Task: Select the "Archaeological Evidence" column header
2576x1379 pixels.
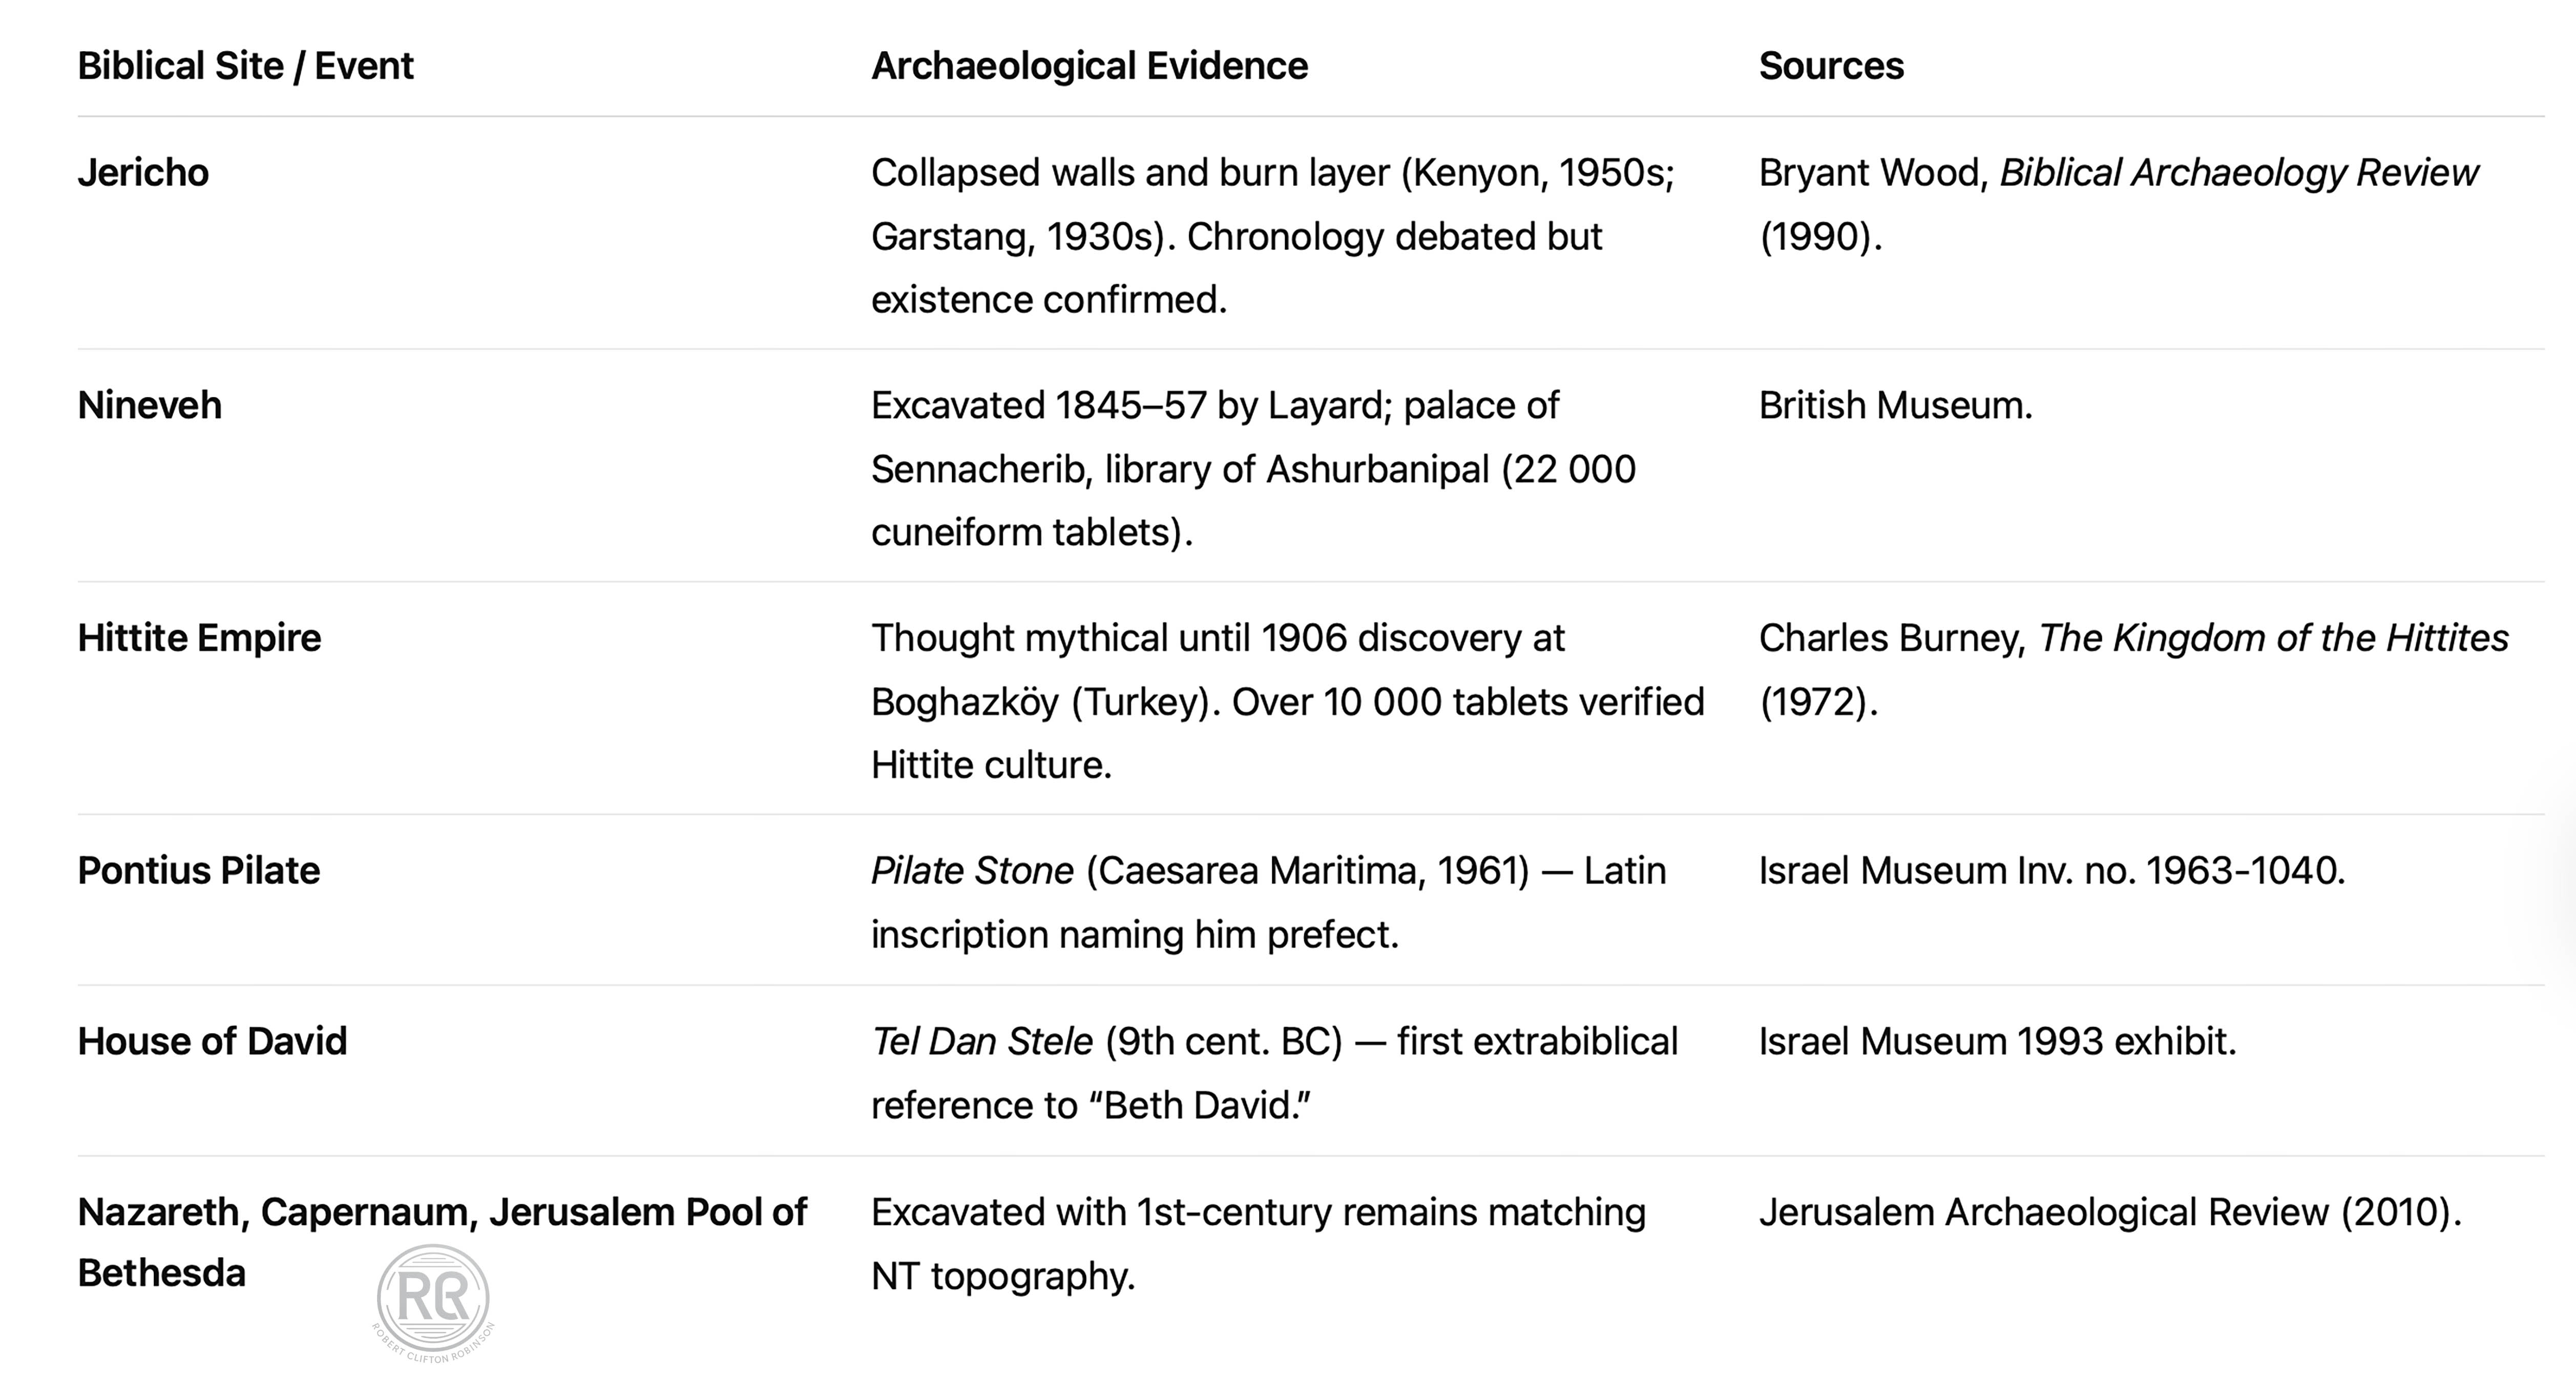Action: point(1089,66)
